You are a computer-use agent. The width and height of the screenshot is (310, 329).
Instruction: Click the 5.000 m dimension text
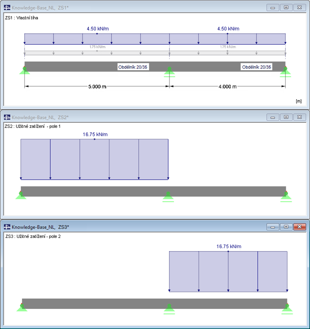pyautogui.click(x=97, y=87)
